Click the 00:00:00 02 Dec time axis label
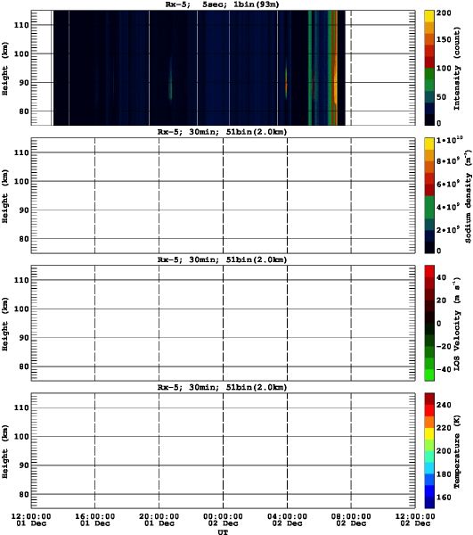 tap(224, 520)
